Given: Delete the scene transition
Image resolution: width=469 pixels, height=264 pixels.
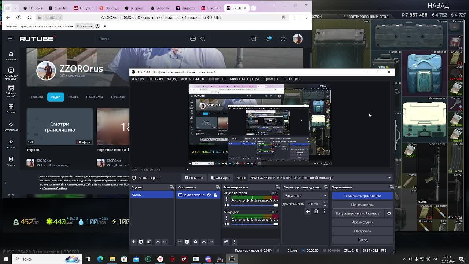Looking at the screenshot, I should 316,212.
